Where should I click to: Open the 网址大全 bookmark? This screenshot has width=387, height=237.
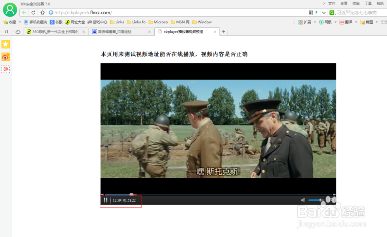pyautogui.click(x=75, y=22)
